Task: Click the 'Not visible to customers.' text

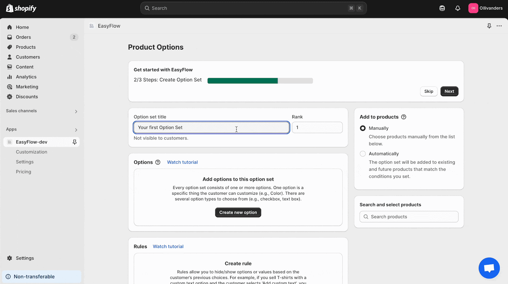Action: (x=161, y=138)
